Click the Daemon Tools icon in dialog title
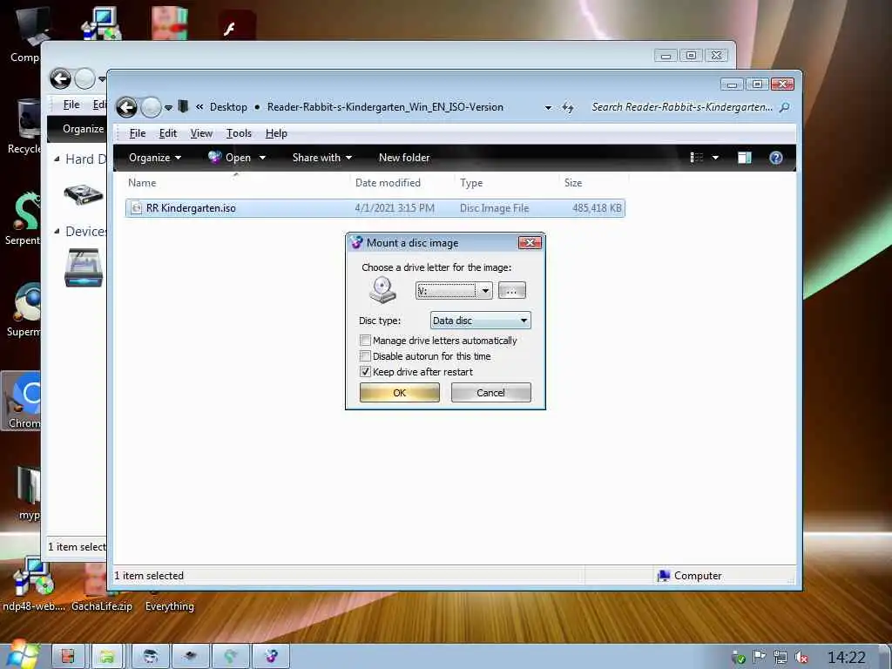The width and height of the screenshot is (892, 669). point(356,243)
